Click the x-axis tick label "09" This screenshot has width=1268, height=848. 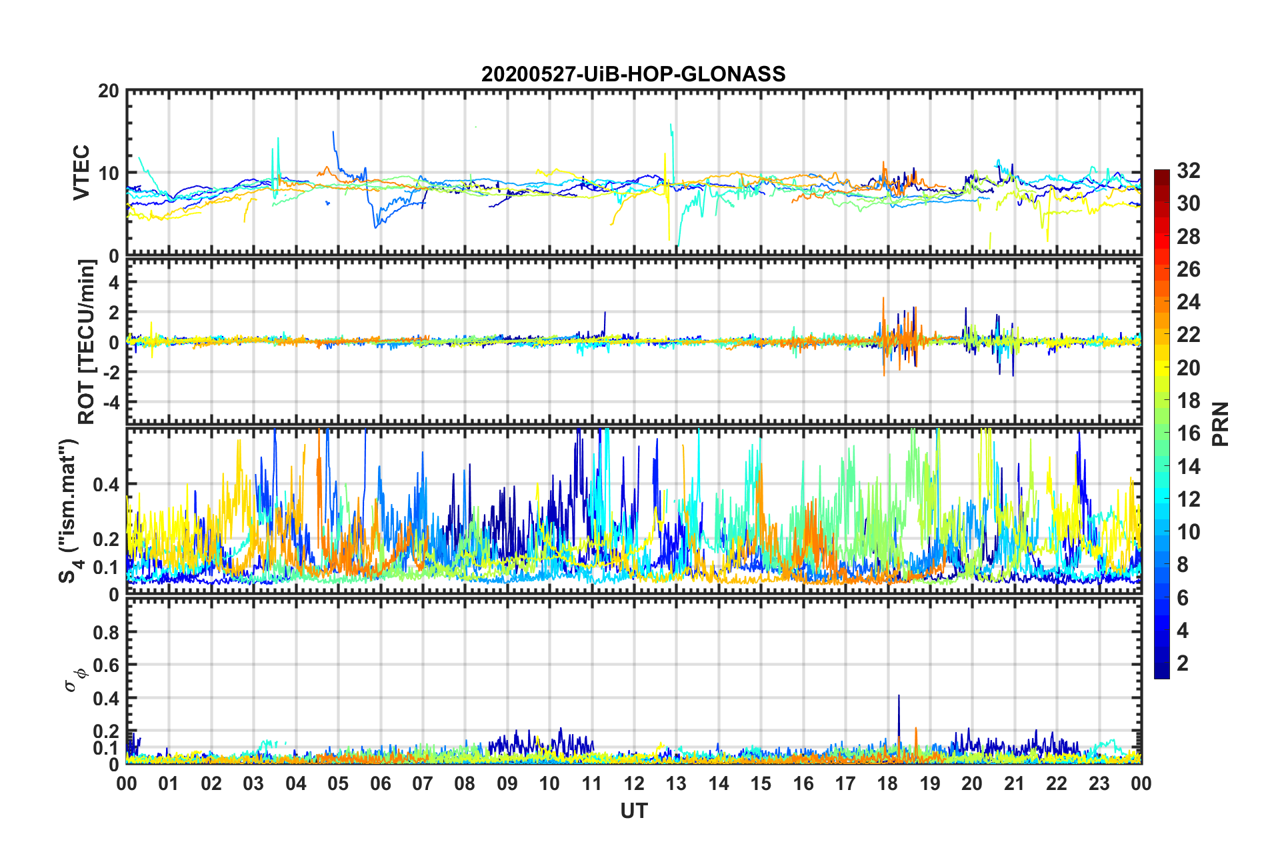click(x=507, y=783)
